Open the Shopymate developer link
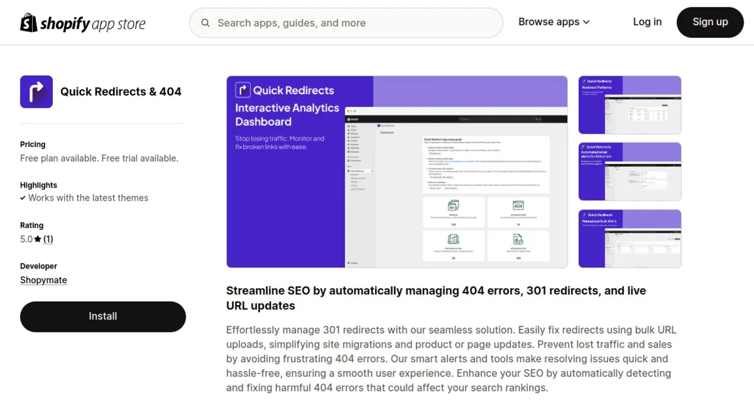This screenshot has width=754, height=408. [43, 280]
